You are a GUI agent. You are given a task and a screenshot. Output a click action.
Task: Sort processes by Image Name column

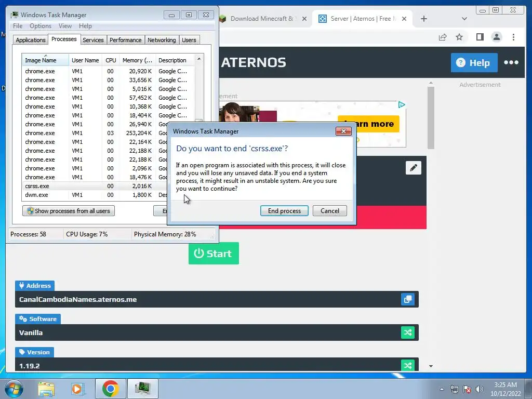pyautogui.click(x=46, y=60)
